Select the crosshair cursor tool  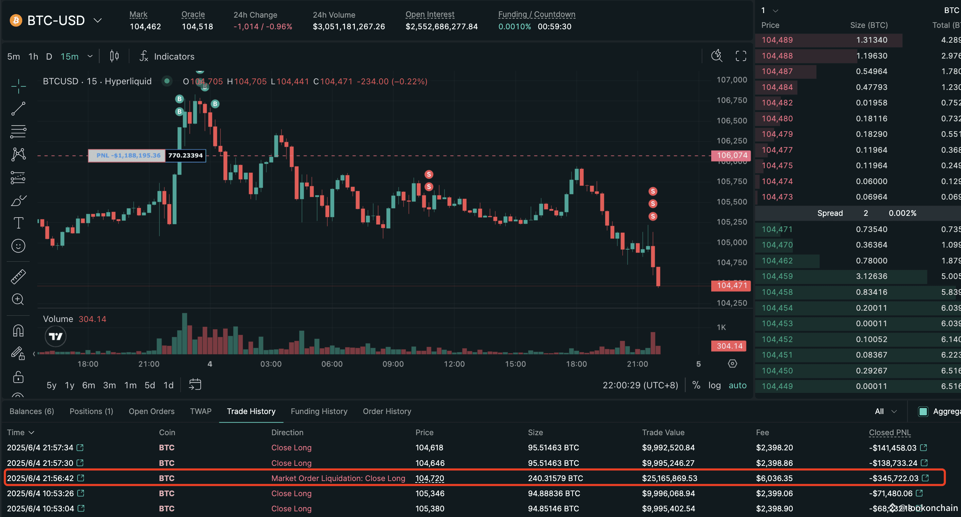click(18, 86)
